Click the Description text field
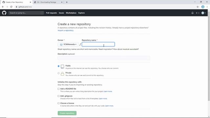Viewport: 210px width, 118px height. click(104, 58)
